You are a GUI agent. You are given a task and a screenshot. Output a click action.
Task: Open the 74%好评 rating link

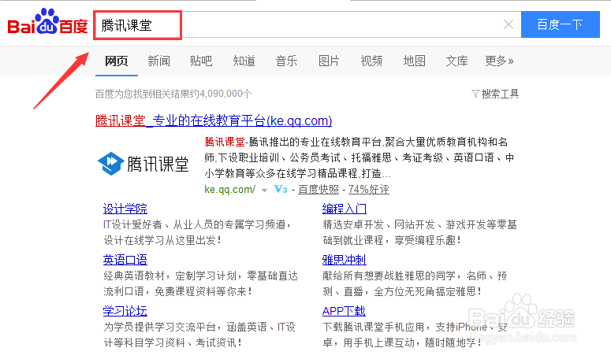click(369, 190)
